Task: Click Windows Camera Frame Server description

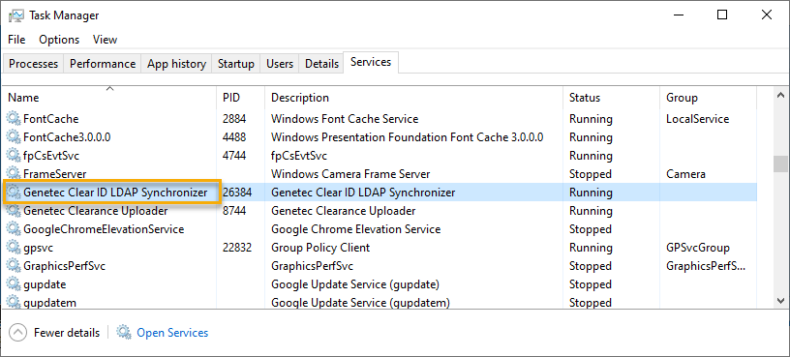Action: (x=350, y=174)
